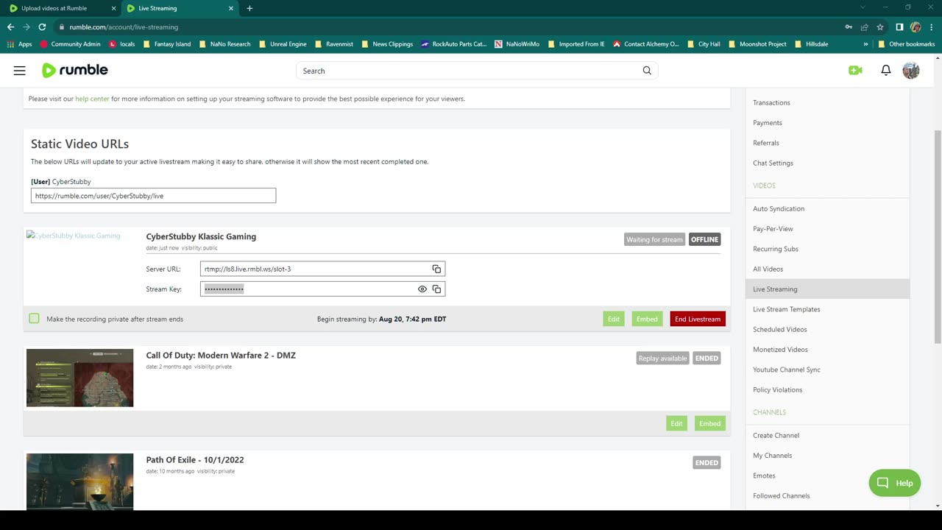Reveal the stream key with eye icon
Image resolution: width=942 pixels, height=530 pixels.
click(422, 289)
